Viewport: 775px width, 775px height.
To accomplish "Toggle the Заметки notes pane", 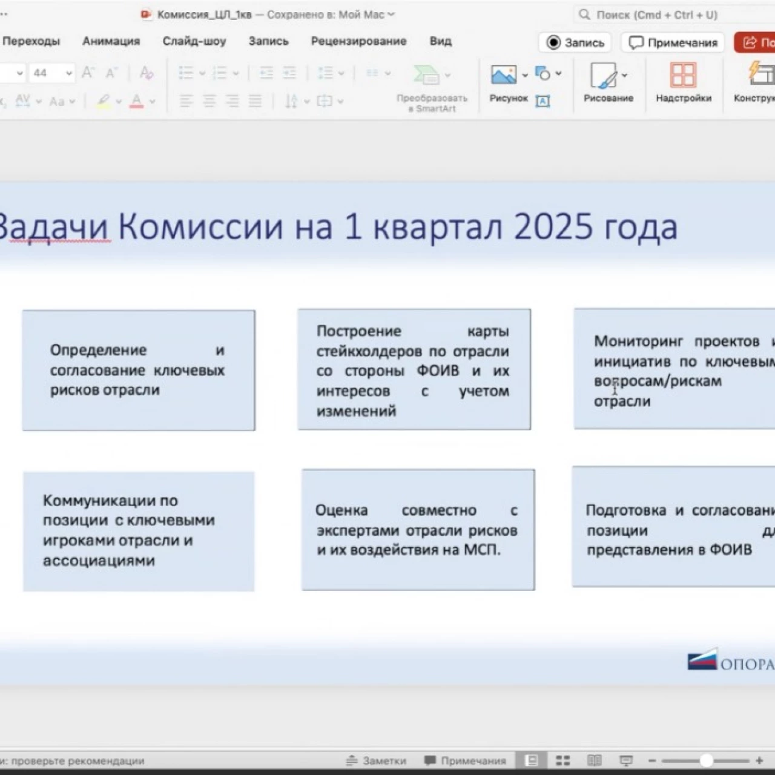I will 376,760.
